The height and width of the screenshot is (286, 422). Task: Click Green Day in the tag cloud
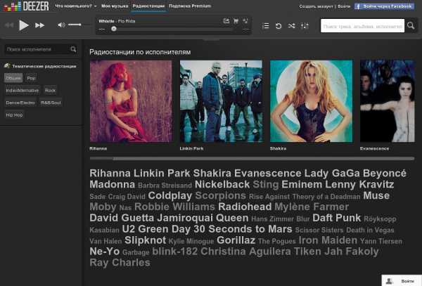[164, 229]
